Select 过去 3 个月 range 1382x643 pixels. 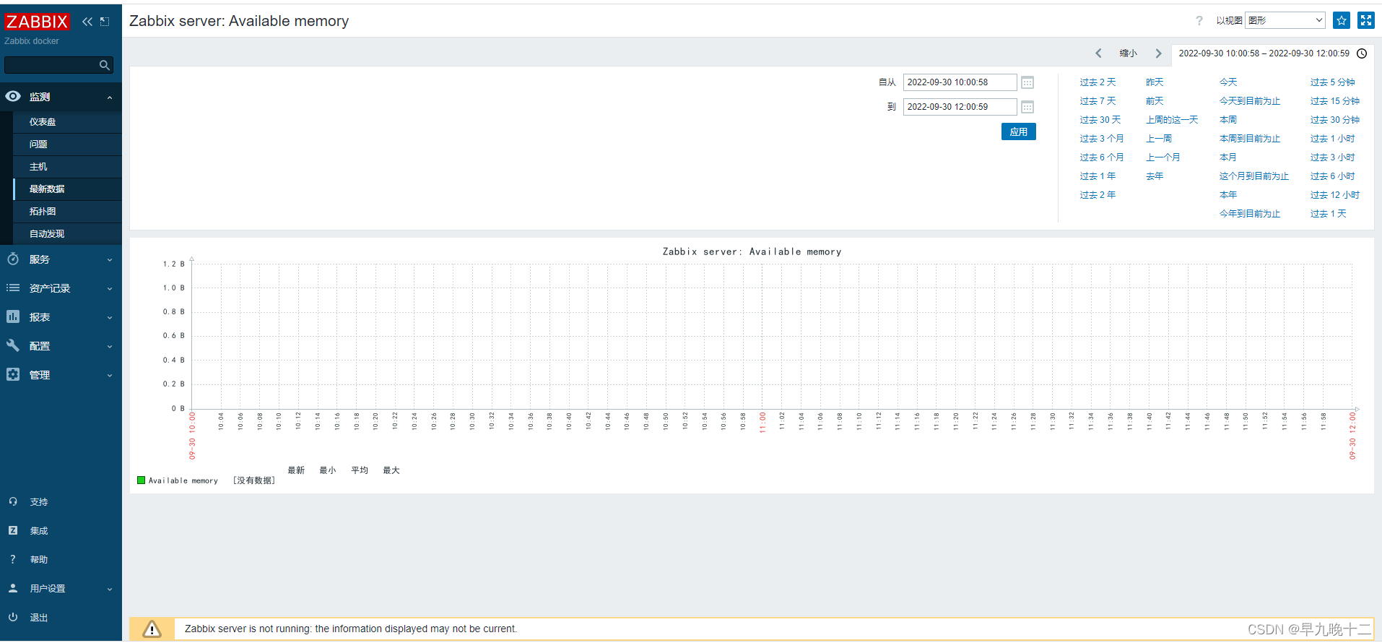[1102, 139]
